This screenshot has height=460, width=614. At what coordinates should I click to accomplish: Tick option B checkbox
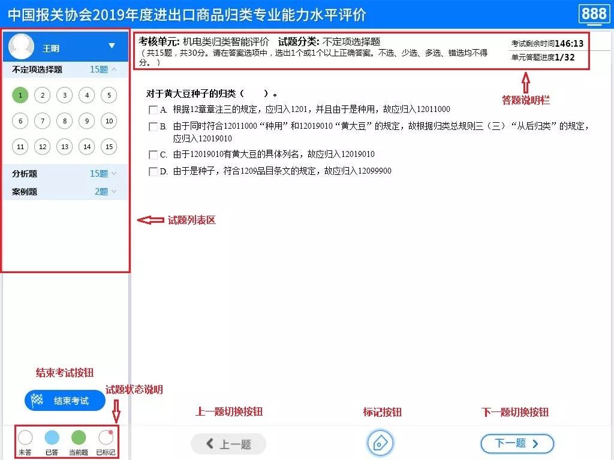(x=153, y=127)
